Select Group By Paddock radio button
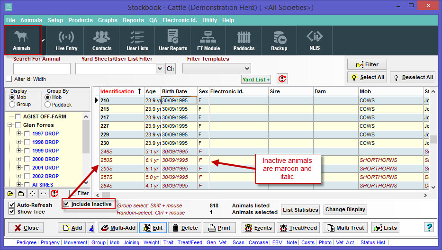The image size is (442, 250). [48, 105]
